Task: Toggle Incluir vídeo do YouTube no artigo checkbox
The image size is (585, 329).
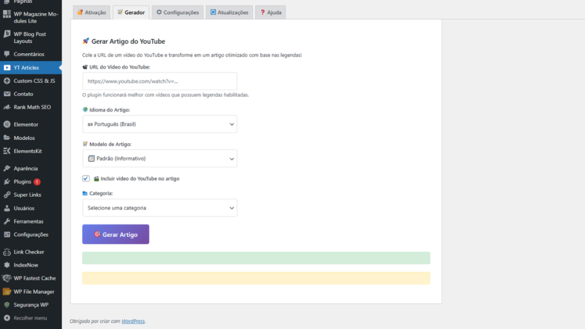Action: click(x=86, y=178)
